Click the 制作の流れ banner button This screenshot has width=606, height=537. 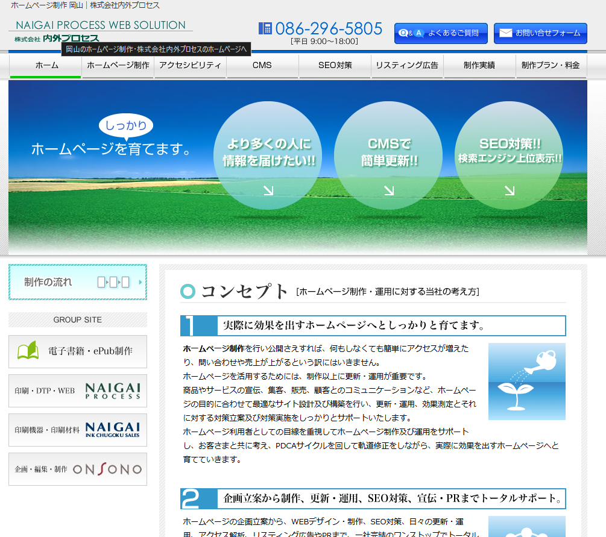tap(78, 282)
